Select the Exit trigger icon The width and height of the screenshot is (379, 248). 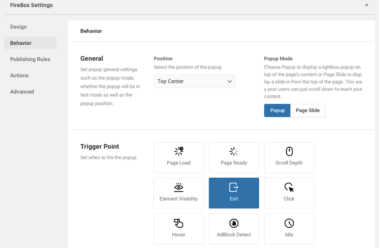click(234, 187)
